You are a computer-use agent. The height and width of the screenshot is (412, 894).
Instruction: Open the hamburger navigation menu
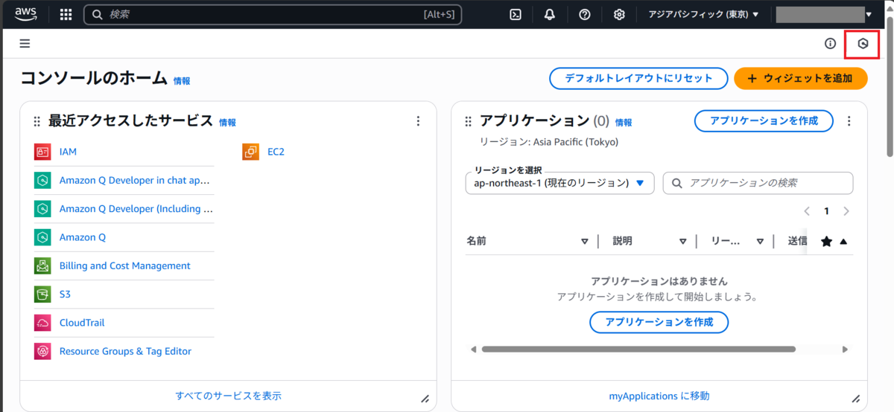point(25,44)
